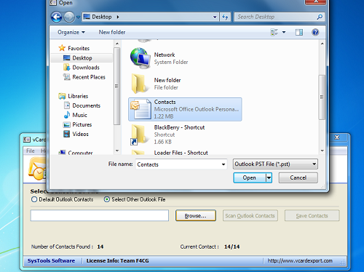Image resolution: width=364 pixels, height=272 pixels.
Task: Click the Pictures library icon
Action: (x=66, y=124)
